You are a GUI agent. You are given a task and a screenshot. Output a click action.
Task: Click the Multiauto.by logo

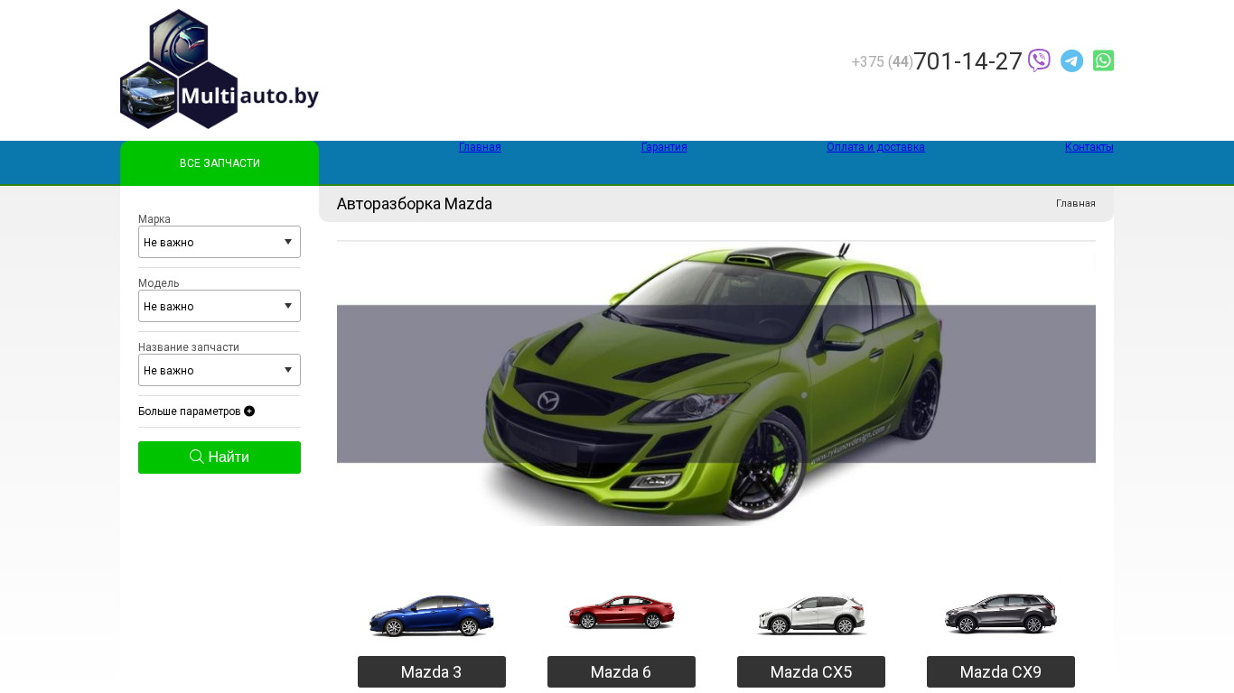[x=220, y=69]
